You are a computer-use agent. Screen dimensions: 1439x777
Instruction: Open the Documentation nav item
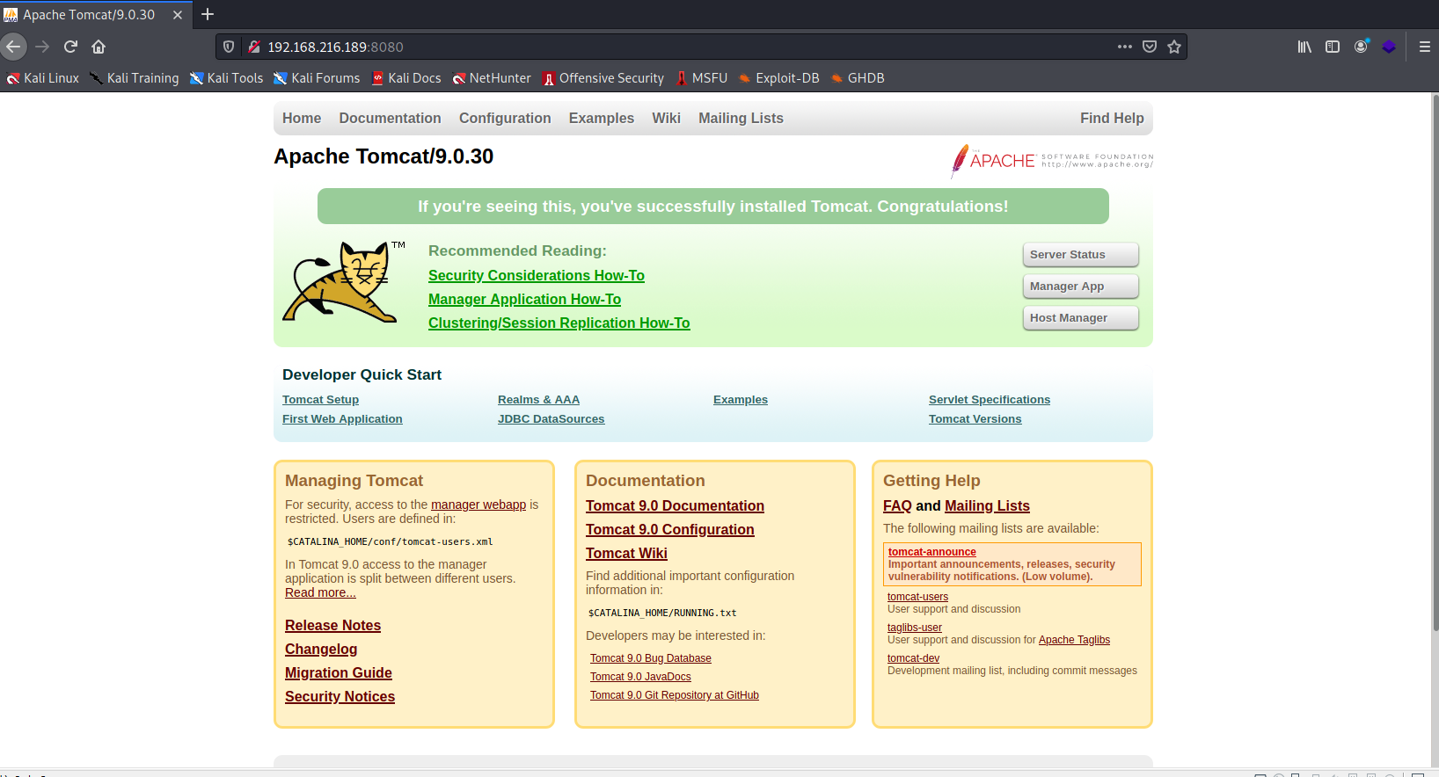tap(390, 118)
